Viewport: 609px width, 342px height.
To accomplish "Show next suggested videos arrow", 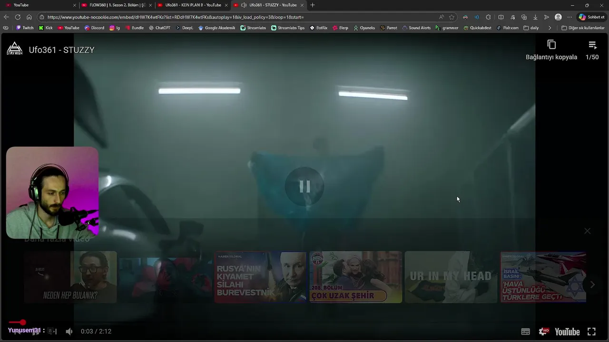I will coord(592,285).
